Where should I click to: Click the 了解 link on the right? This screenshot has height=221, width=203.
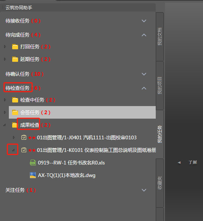(193, 162)
